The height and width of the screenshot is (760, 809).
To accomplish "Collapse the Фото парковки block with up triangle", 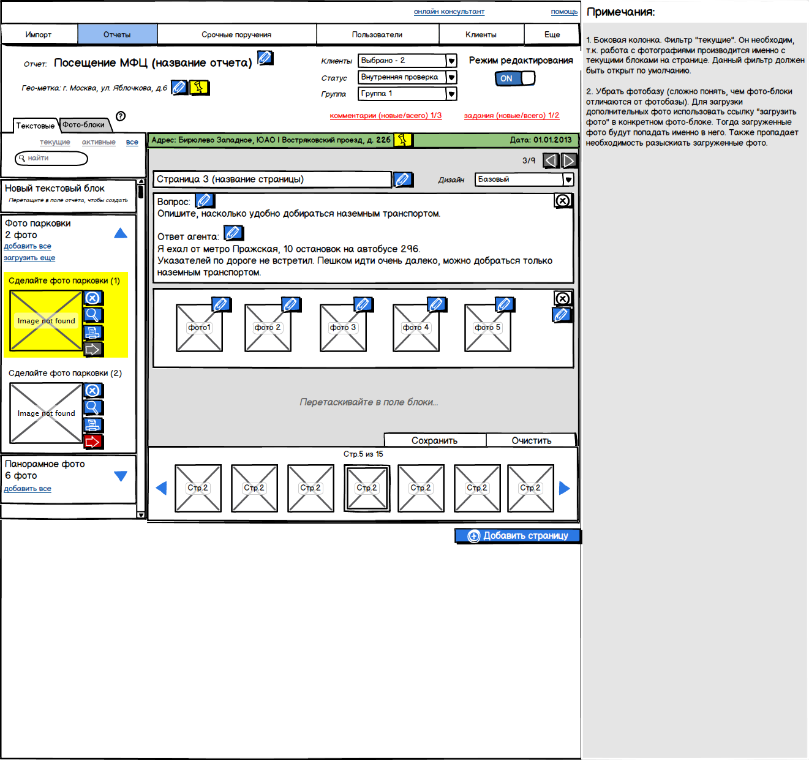I will coord(121,233).
